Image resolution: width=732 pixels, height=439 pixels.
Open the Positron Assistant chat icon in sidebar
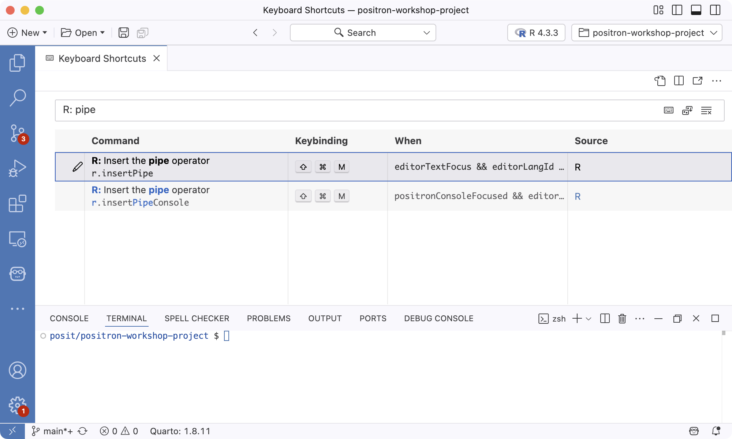tap(17, 274)
